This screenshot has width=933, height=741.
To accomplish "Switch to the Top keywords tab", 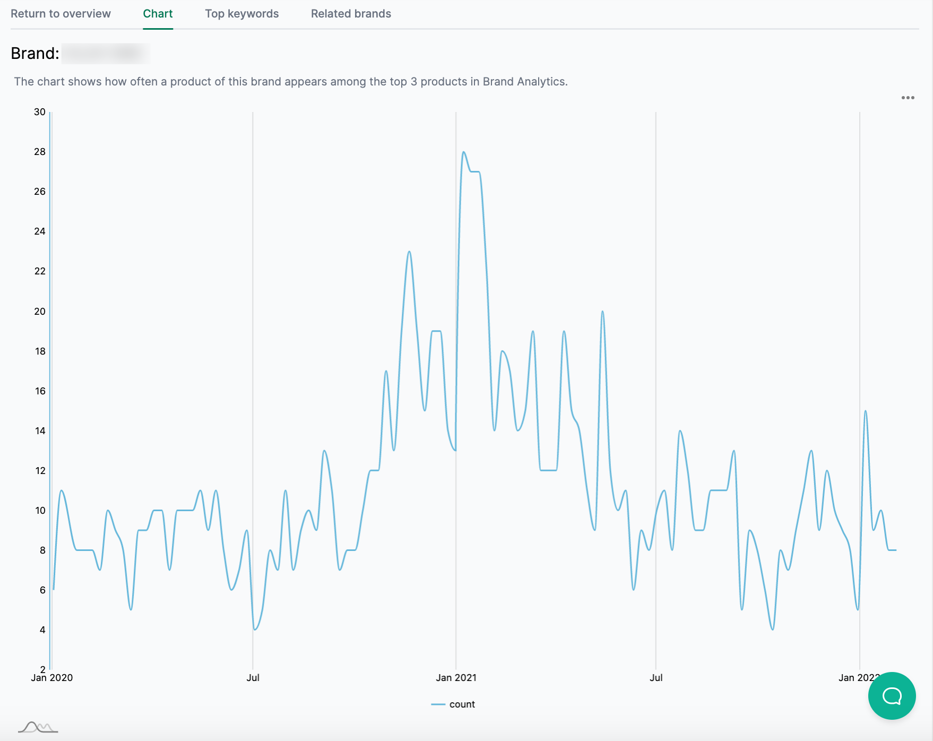I will (x=242, y=14).
